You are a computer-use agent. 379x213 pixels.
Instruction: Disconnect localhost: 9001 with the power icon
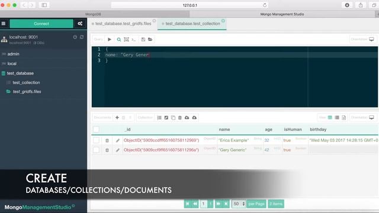(75, 37)
